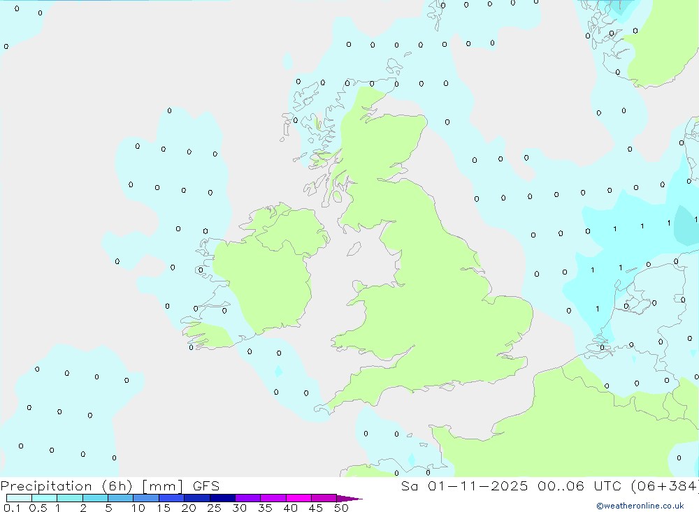Choose the 10–15 mm cornflower blue swatch
This screenshot has height=512, width=699.
click(x=146, y=498)
